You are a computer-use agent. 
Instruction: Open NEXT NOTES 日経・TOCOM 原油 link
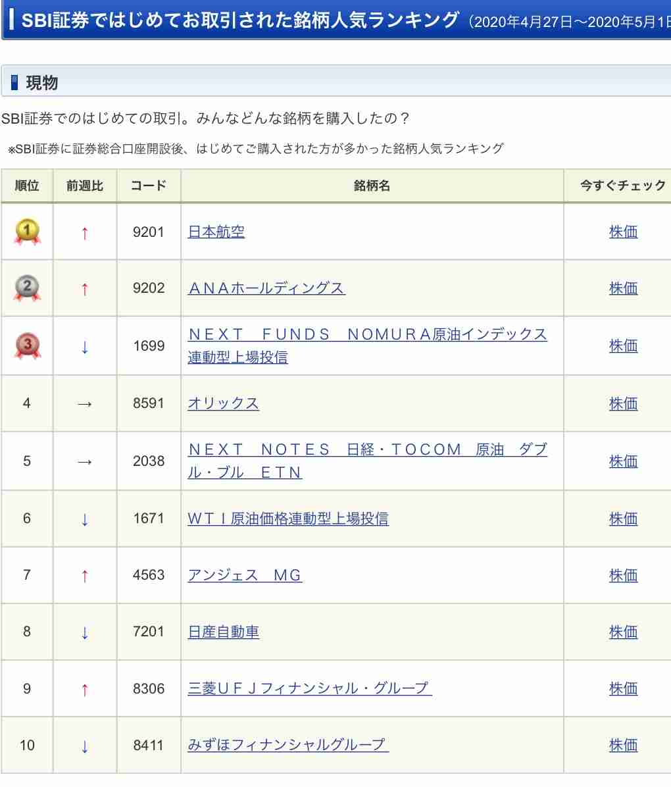click(367, 461)
